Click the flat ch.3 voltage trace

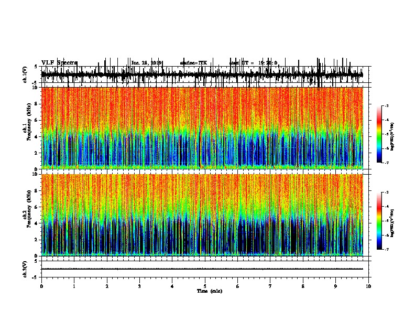coord(202,269)
